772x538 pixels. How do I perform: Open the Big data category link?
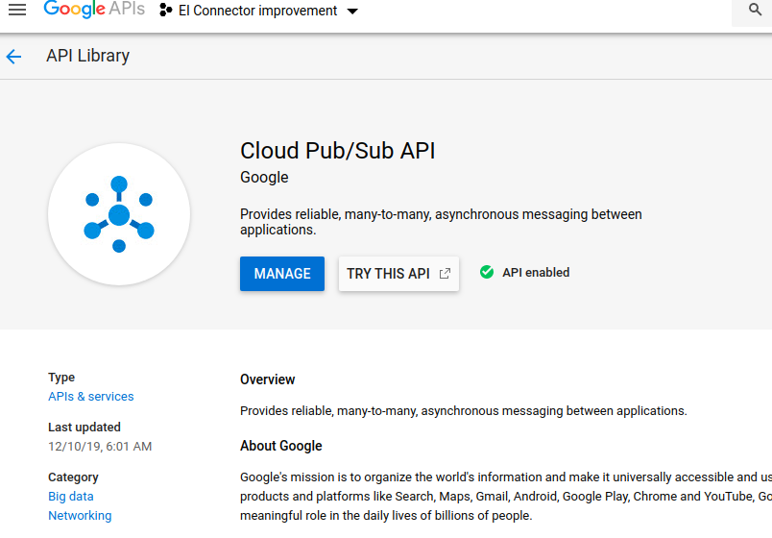71,496
